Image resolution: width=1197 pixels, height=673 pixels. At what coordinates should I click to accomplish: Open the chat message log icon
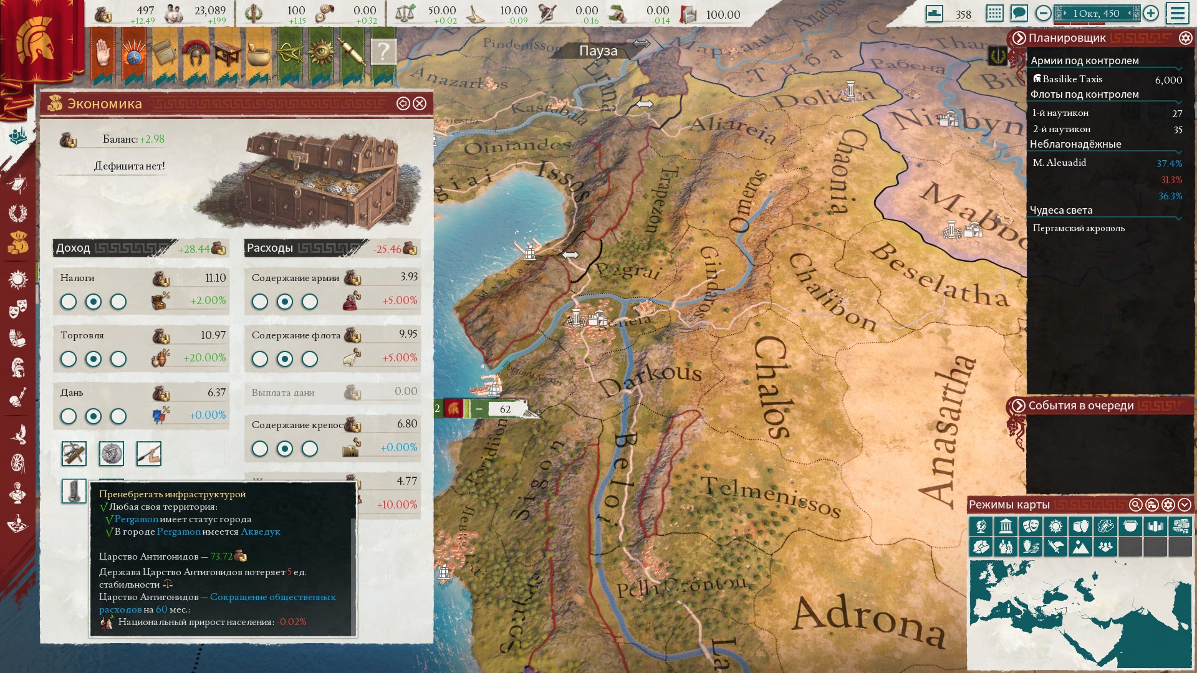coord(1019,13)
